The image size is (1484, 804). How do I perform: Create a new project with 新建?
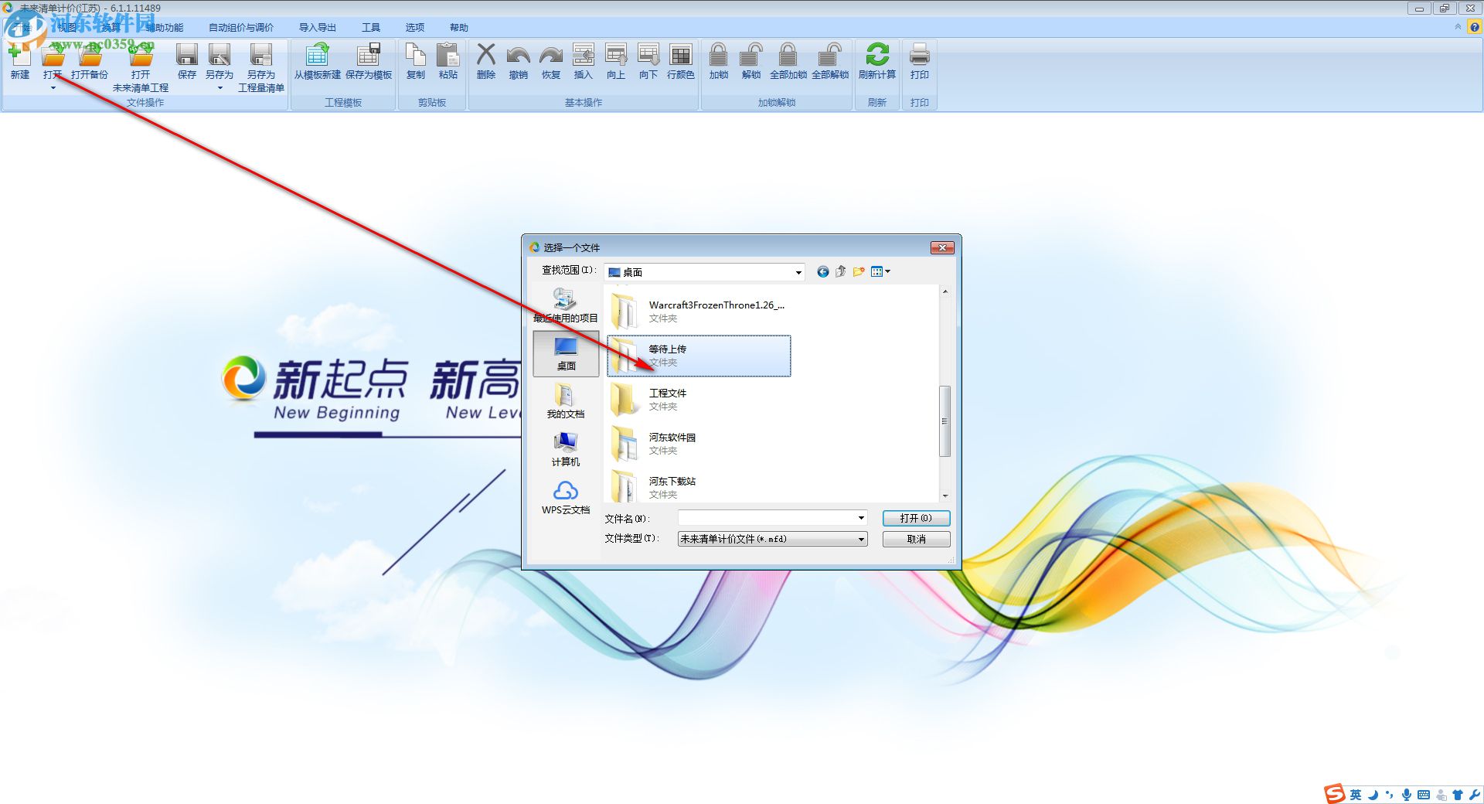pyautogui.click(x=19, y=61)
